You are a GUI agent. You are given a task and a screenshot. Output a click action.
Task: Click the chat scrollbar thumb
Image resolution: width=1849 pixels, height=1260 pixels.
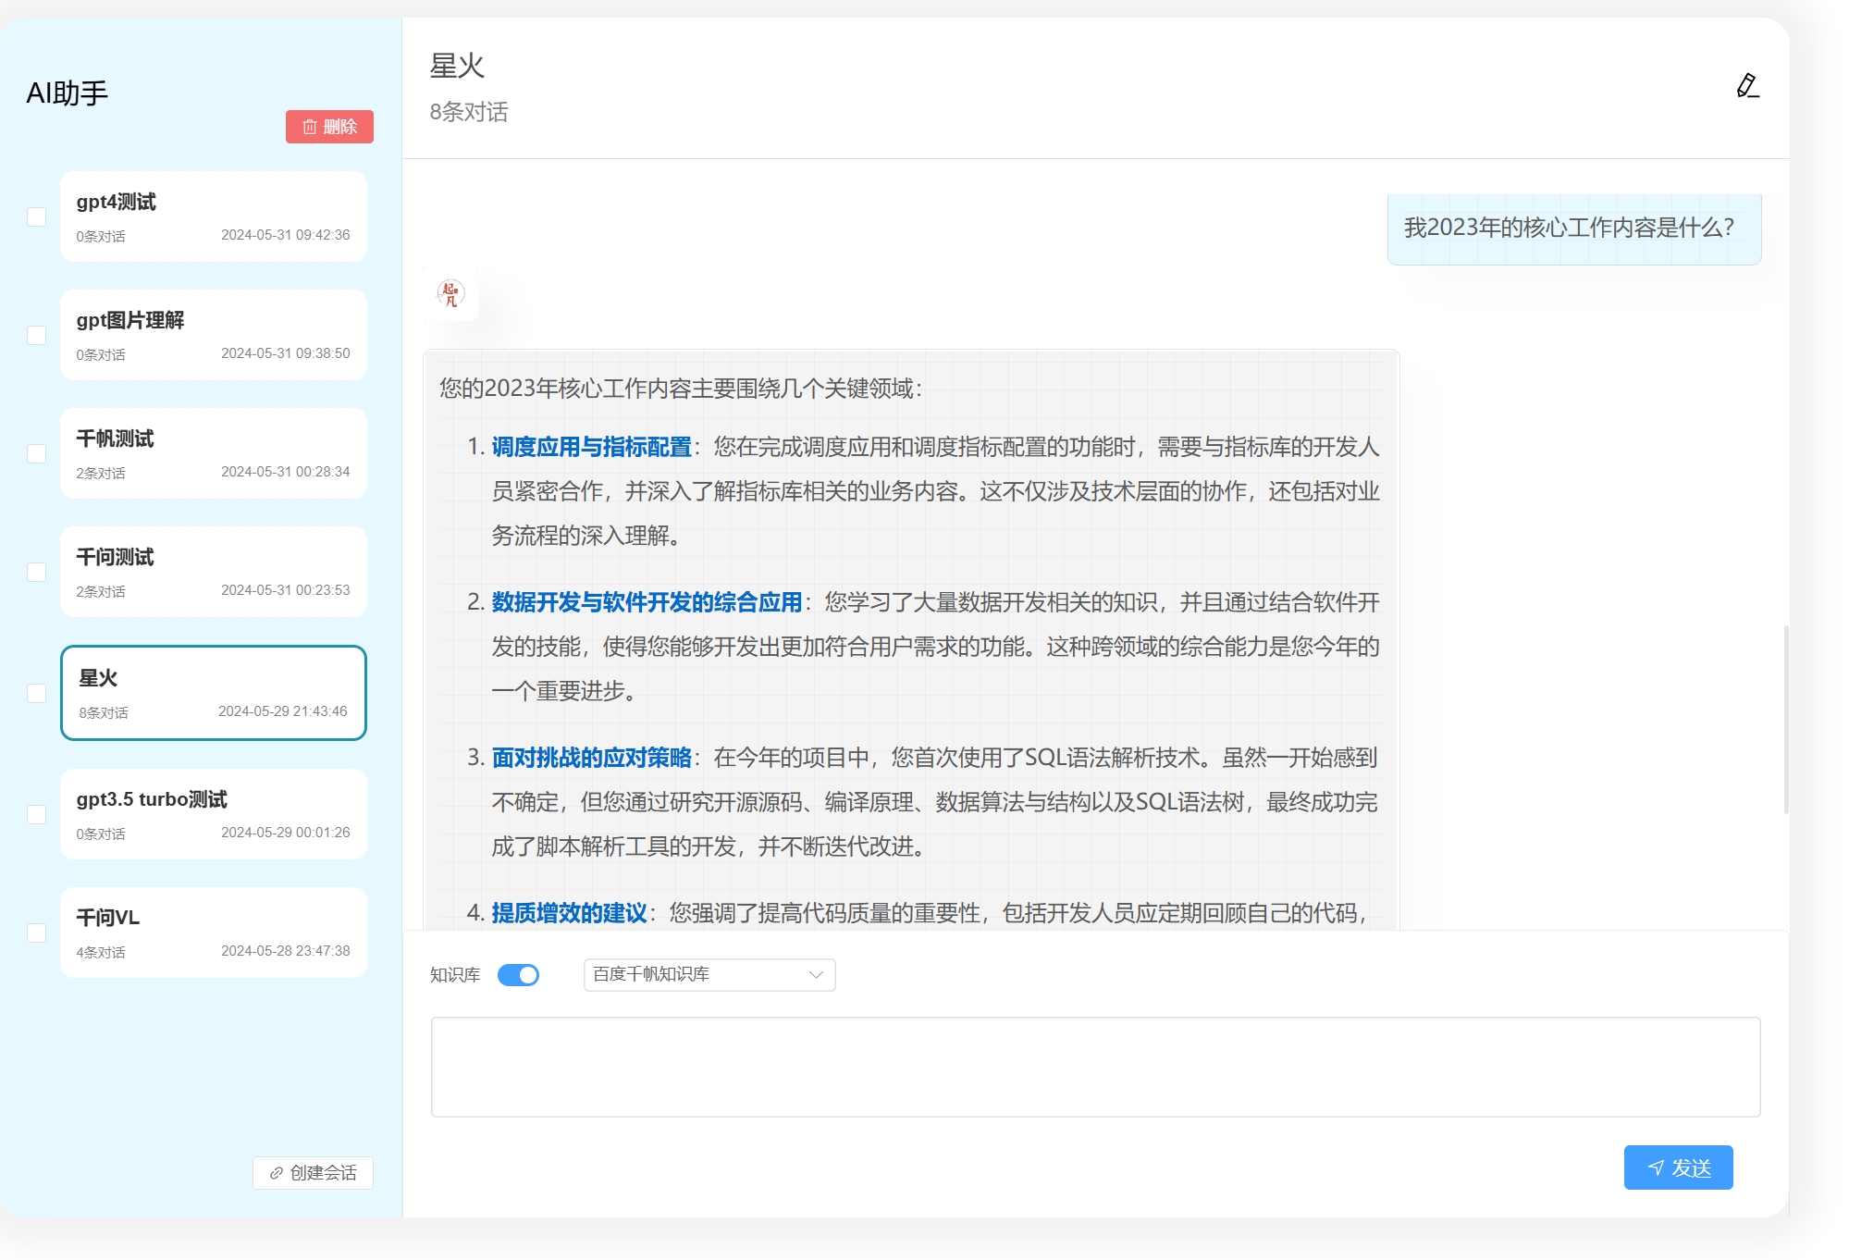(1785, 720)
